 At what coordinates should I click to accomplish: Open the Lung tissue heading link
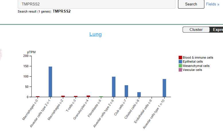95,34
